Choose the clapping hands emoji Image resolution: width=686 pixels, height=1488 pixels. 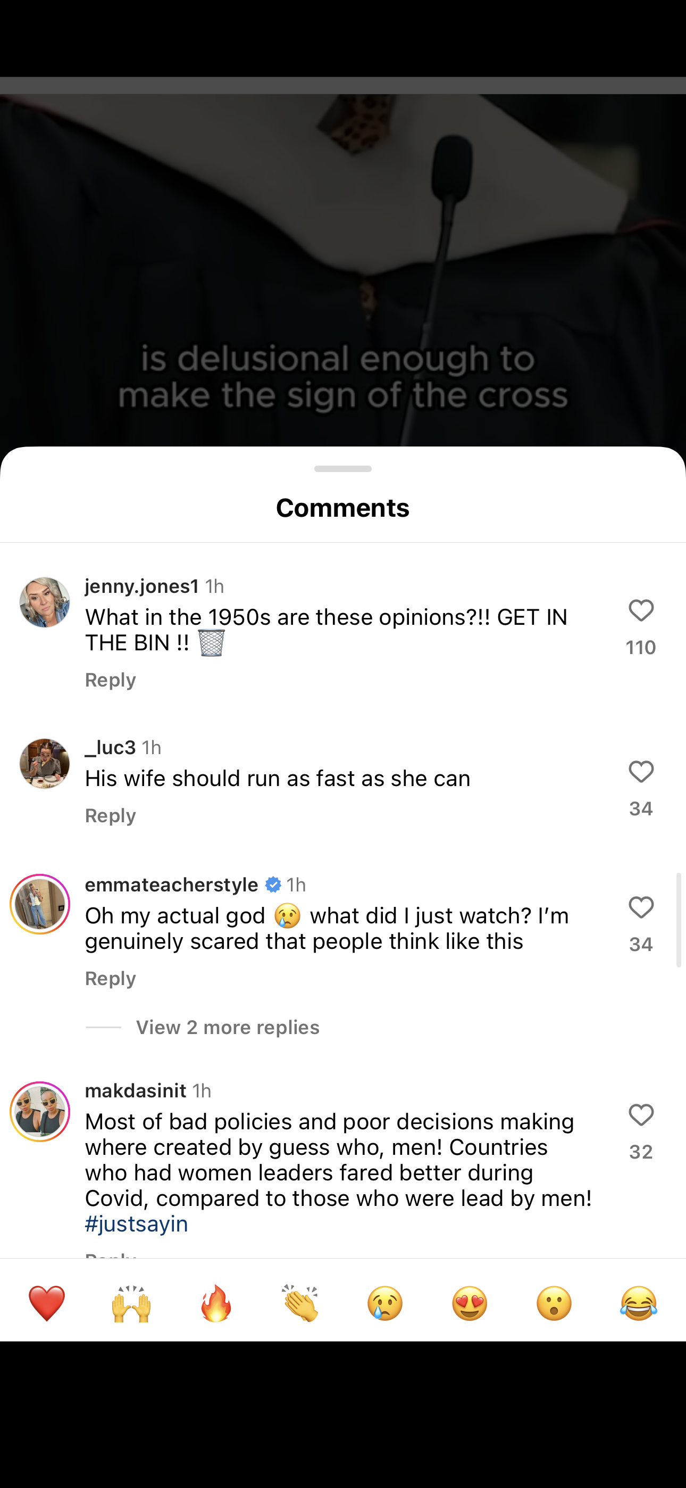300,1303
